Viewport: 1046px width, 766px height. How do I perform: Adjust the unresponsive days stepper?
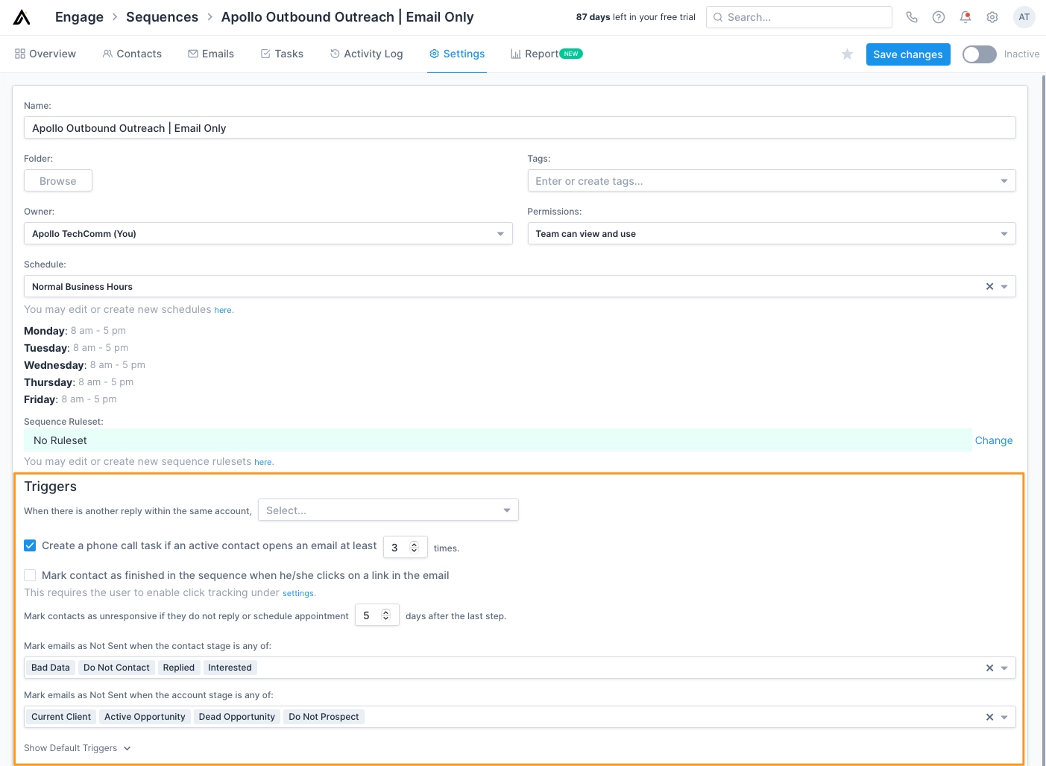click(x=386, y=615)
